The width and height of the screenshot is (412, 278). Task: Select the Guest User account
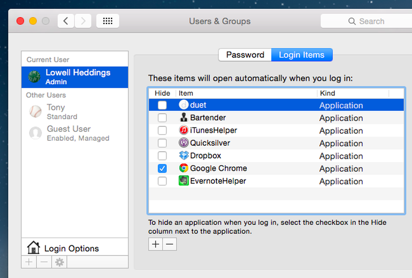[x=75, y=133]
